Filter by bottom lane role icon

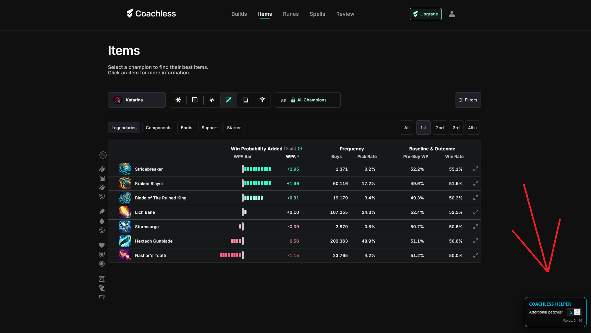point(245,100)
